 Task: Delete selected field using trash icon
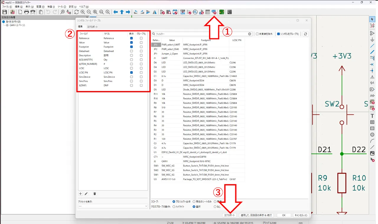pos(94,194)
